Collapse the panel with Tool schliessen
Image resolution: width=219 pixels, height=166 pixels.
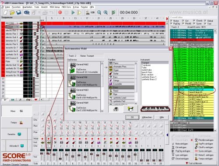(x=194, y=163)
